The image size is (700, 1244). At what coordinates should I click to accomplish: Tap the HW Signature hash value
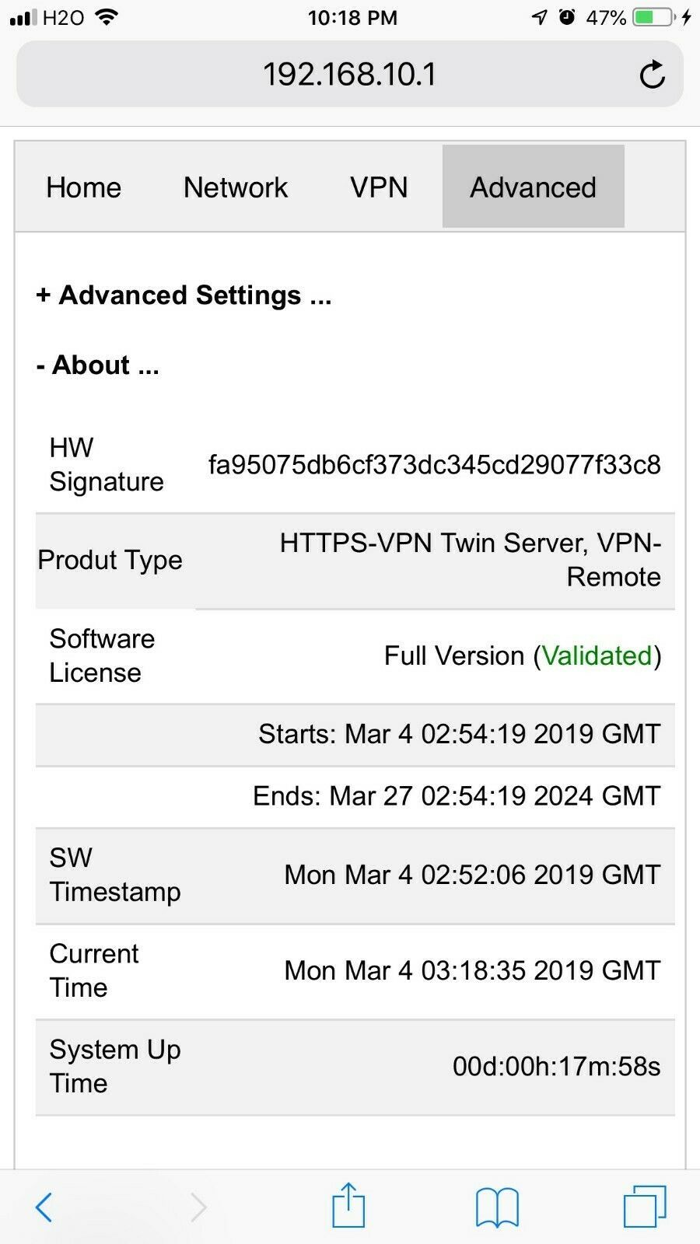(435, 465)
